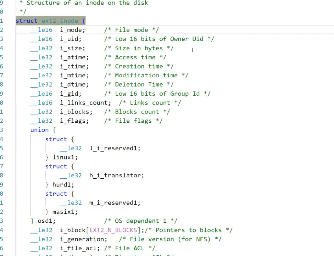Click the union keyword
334x256 pixels.
[x=40, y=130]
